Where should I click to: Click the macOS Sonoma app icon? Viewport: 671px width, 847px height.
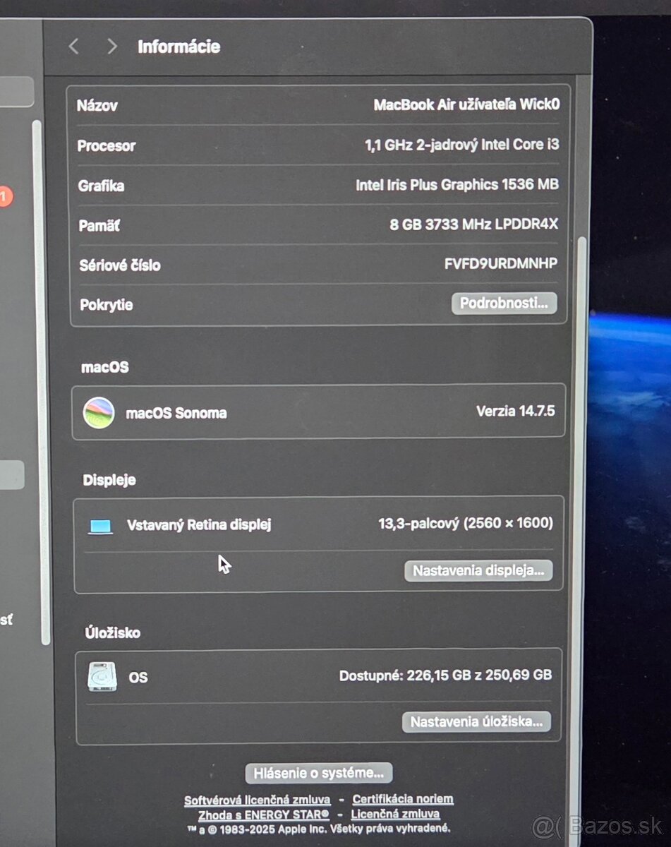(x=99, y=412)
